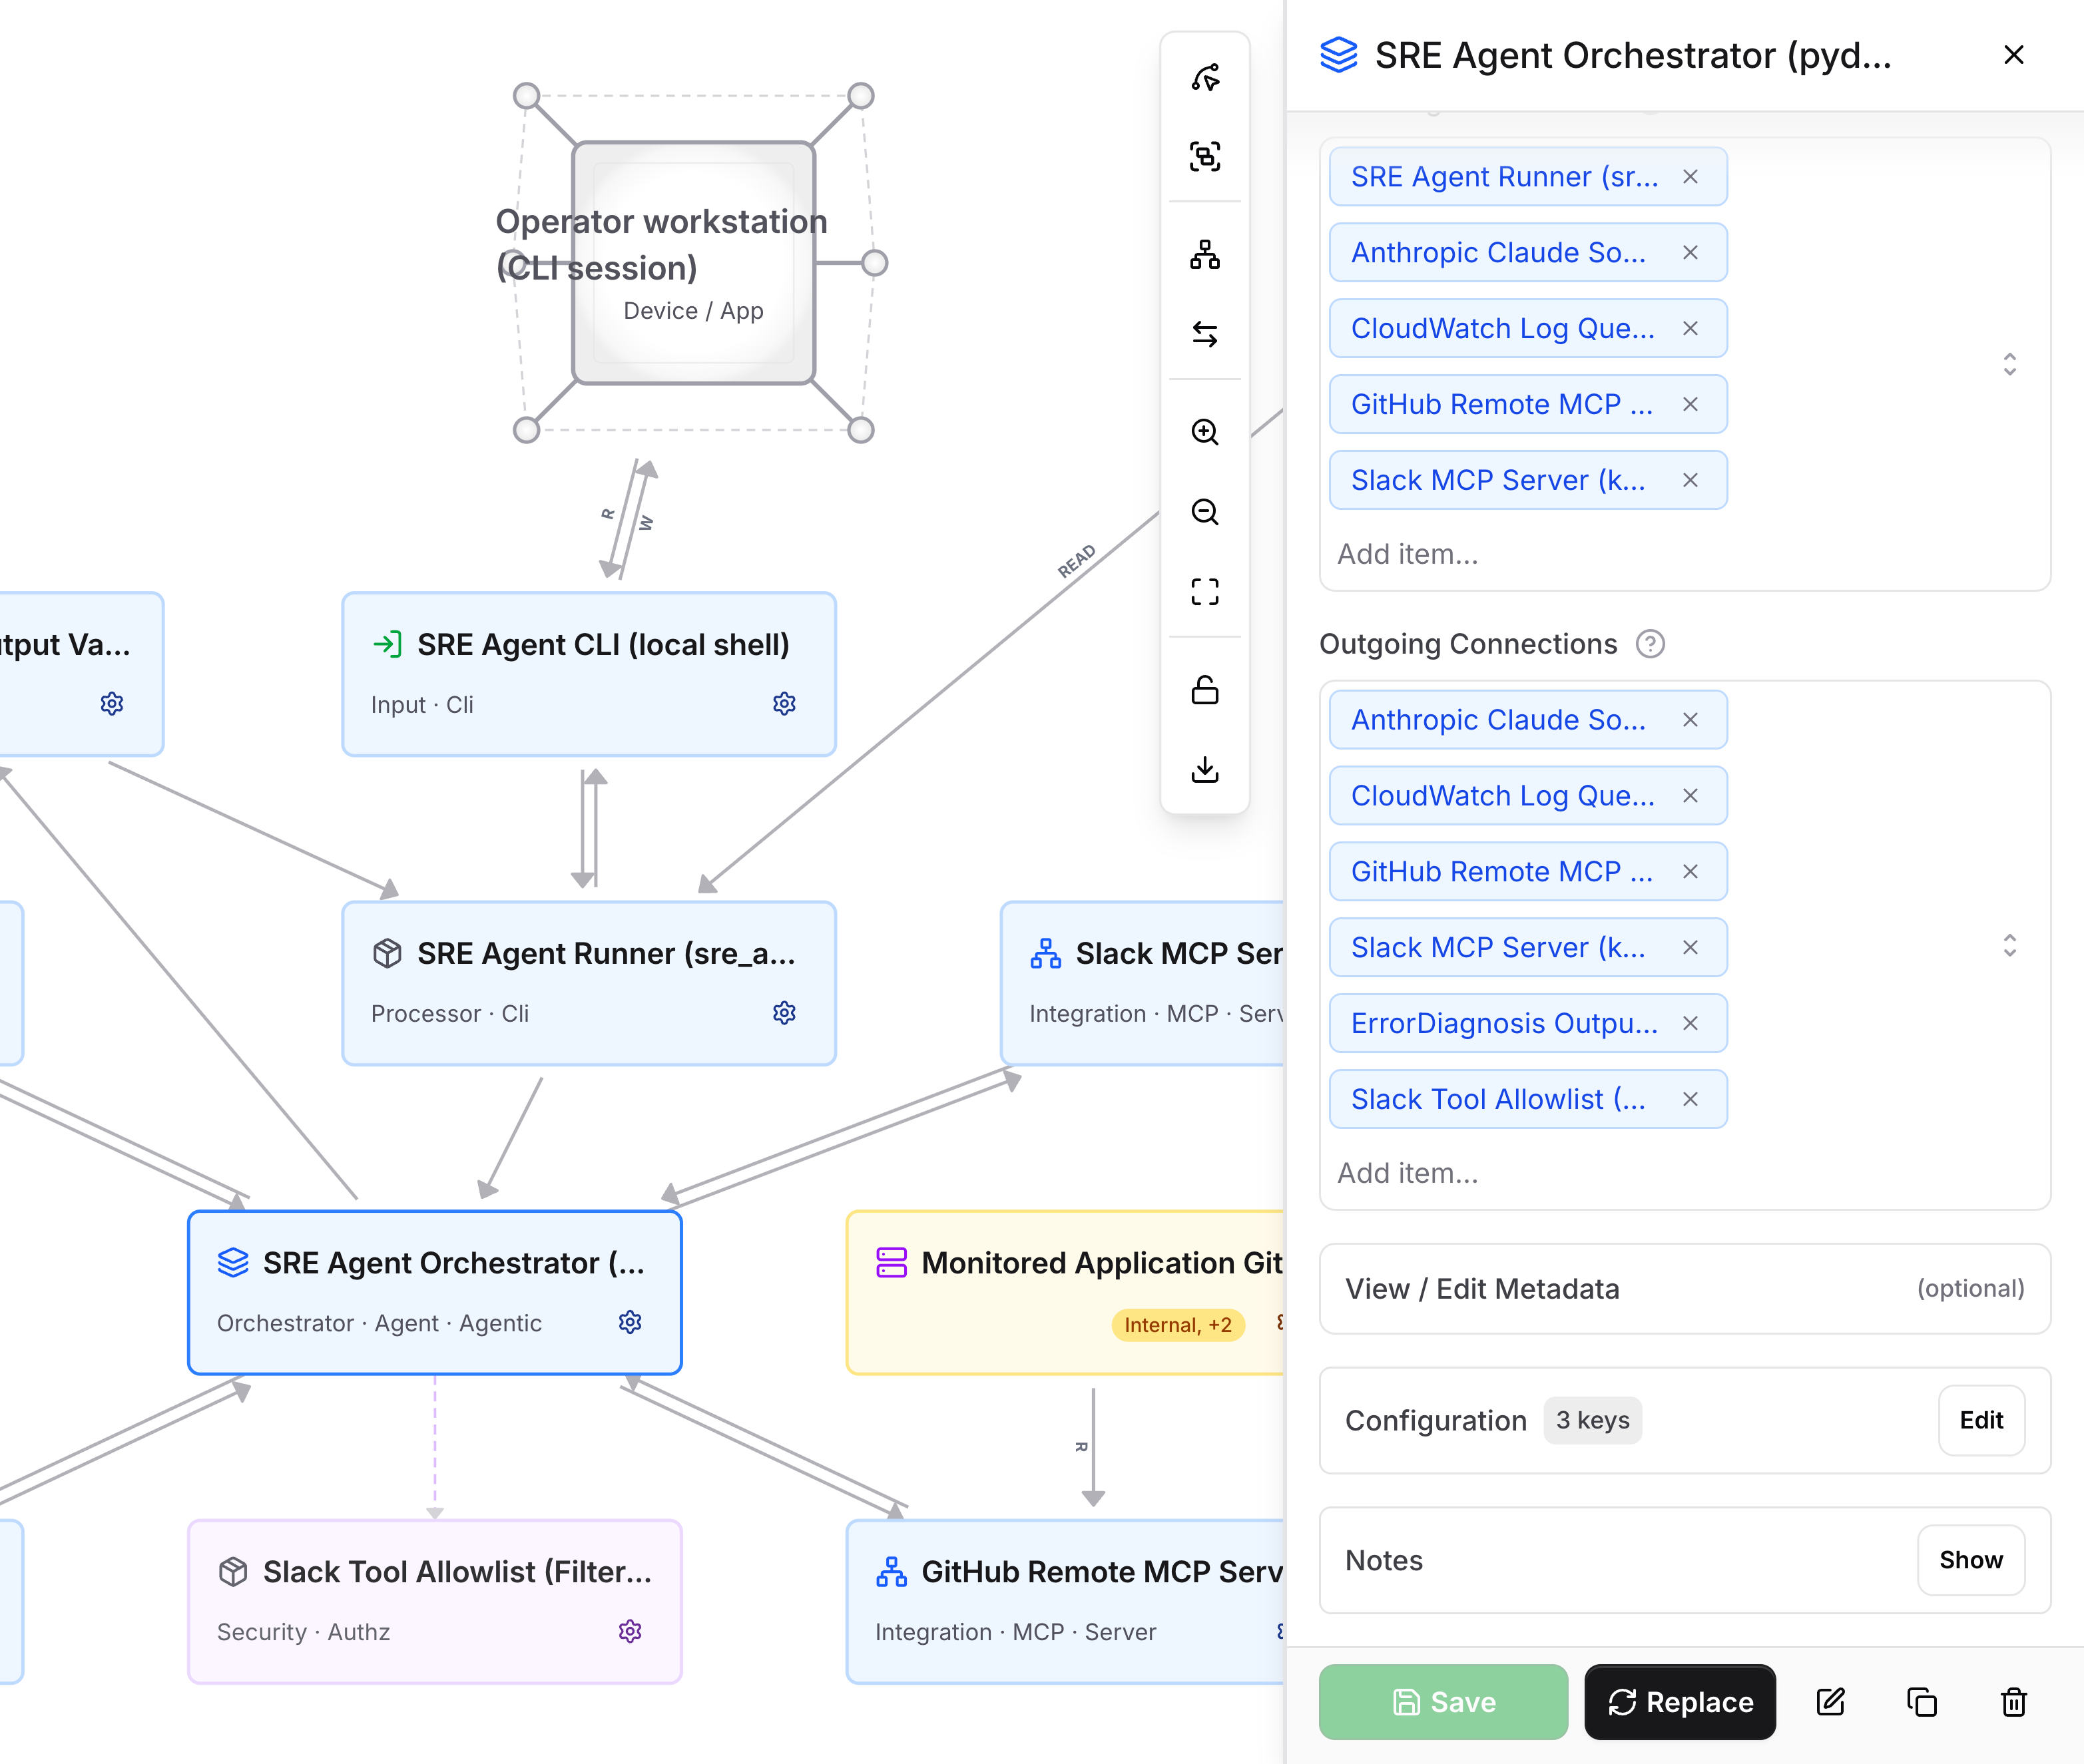Image resolution: width=2084 pixels, height=1764 pixels.
Task: Click the layers icon in panel header
Action: pyautogui.click(x=1339, y=55)
